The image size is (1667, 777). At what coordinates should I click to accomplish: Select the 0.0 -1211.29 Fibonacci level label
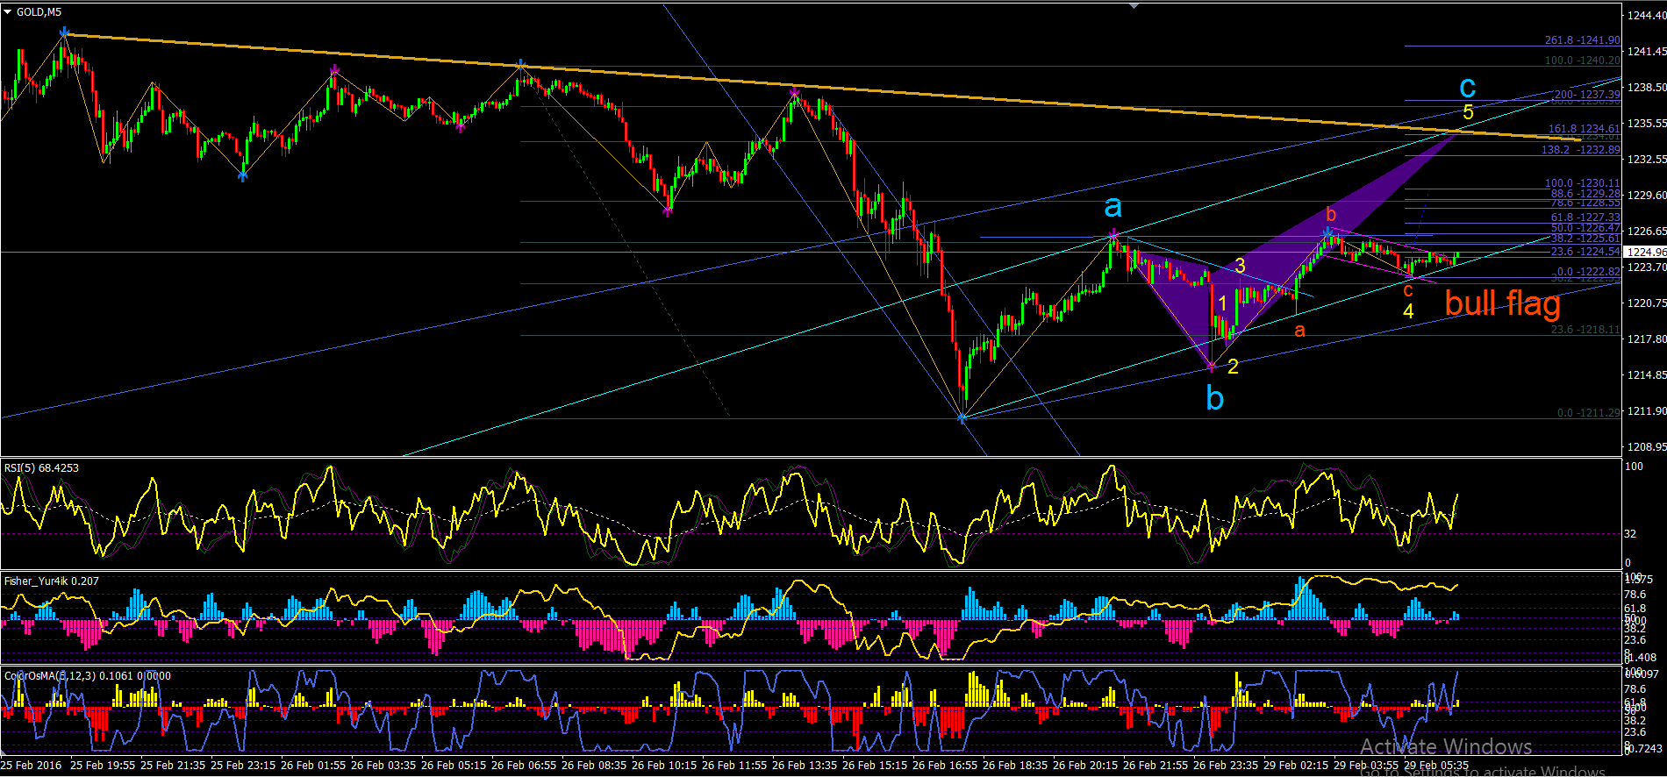[x=1589, y=412]
